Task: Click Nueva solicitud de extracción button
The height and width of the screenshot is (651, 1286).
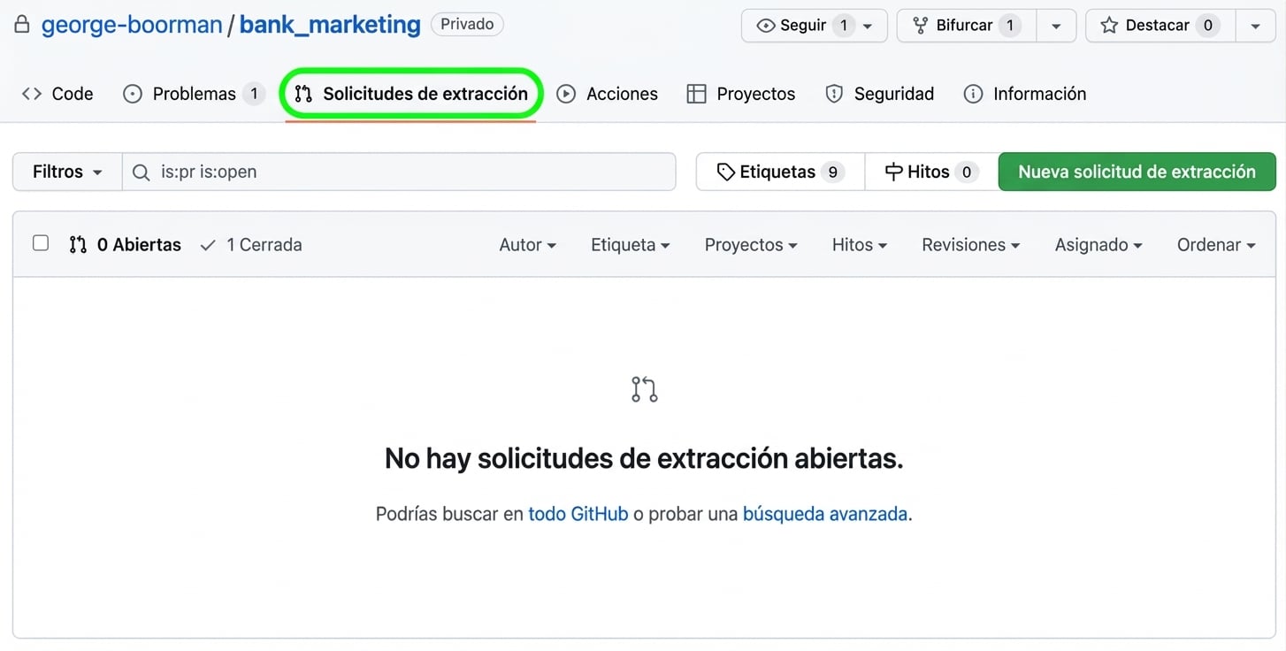Action: [1137, 172]
